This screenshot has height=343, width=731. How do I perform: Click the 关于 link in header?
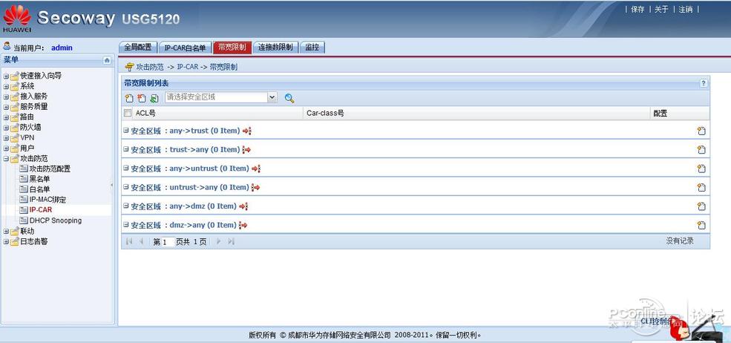[661, 10]
